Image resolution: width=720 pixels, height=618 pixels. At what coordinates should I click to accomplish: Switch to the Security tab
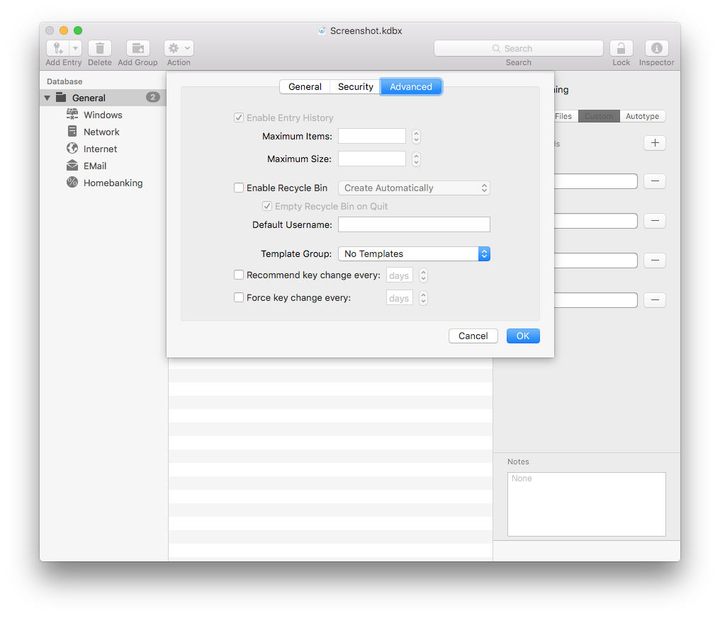355,86
